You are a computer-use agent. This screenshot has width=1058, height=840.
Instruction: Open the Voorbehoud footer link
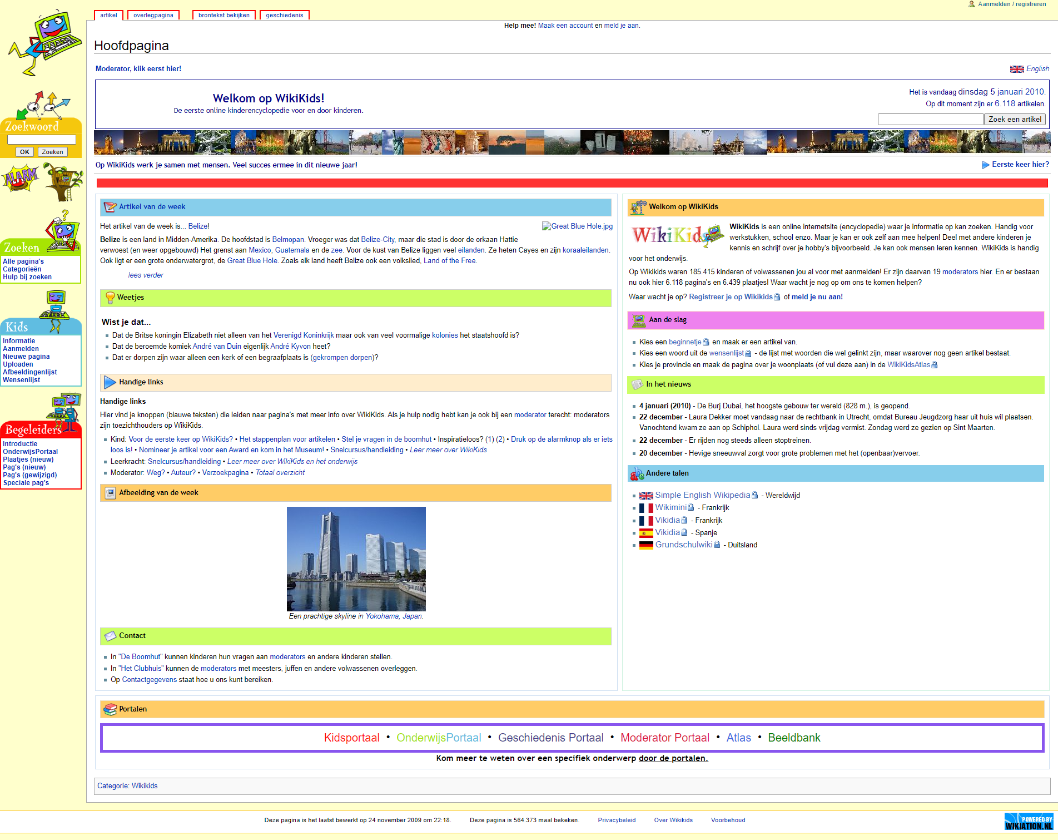[728, 820]
